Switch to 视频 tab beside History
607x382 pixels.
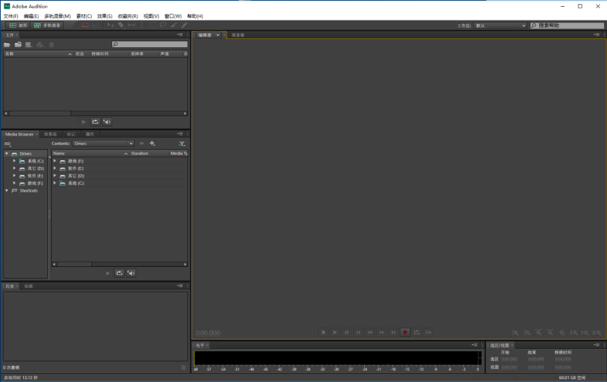coord(29,286)
